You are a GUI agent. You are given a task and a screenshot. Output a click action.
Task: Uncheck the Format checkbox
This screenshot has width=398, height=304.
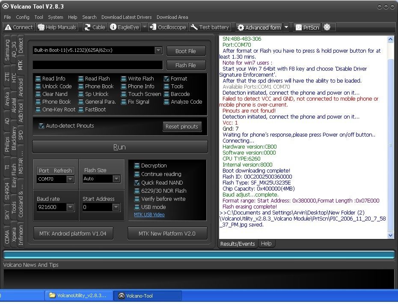click(167, 79)
